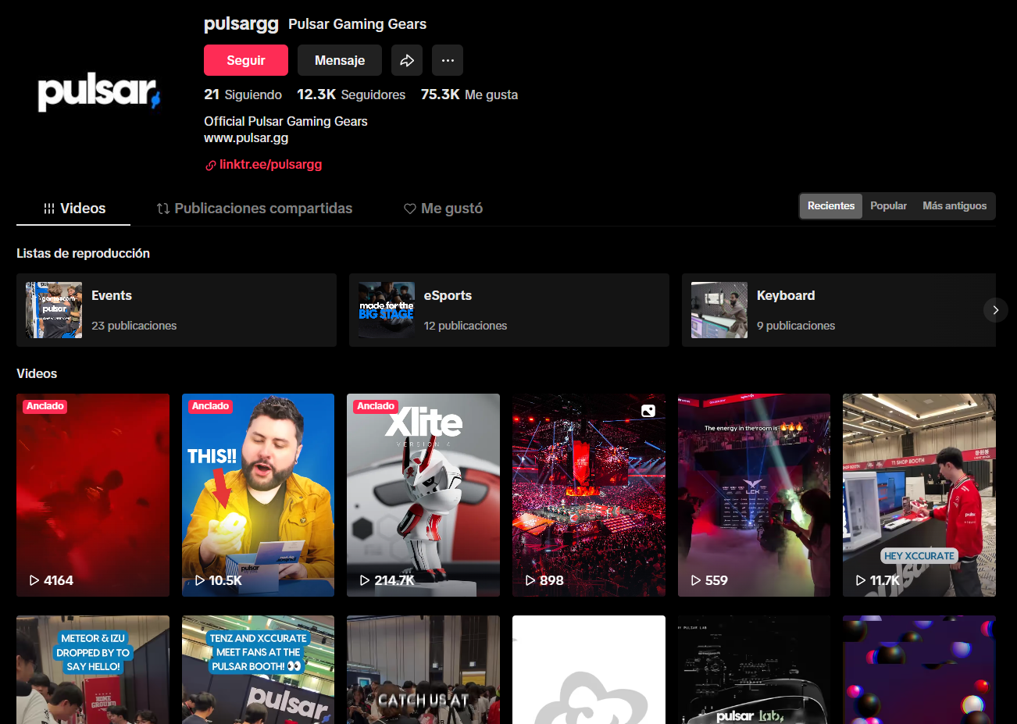Click the 'Pulsar Gaming Gears' display name

[x=358, y=24]
